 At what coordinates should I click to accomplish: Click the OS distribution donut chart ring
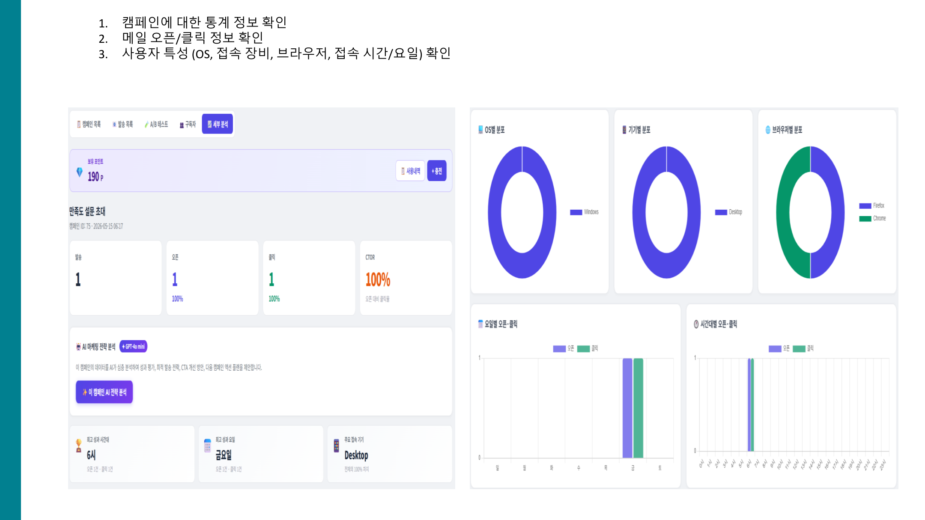[494, 212]
